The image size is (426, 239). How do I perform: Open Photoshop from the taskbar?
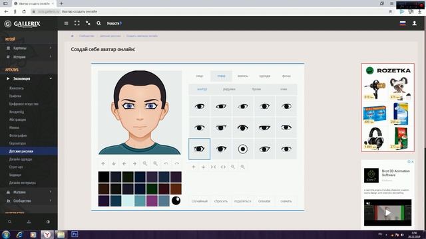pyautogui.click(x=75, y=234)
